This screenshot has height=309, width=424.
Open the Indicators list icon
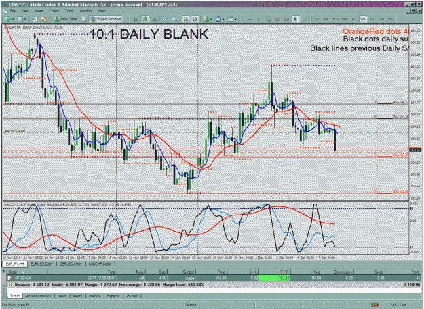tap(206, 19)
